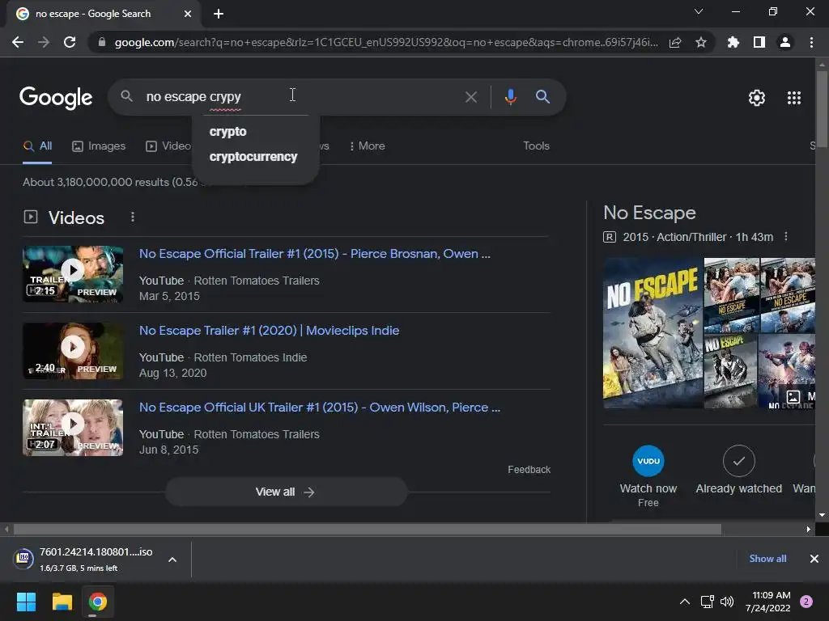
Task: Open network status tray icon
Action: pos(707,602)
